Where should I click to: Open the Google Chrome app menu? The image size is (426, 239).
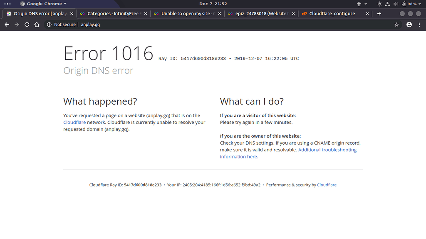coord(43,4)
